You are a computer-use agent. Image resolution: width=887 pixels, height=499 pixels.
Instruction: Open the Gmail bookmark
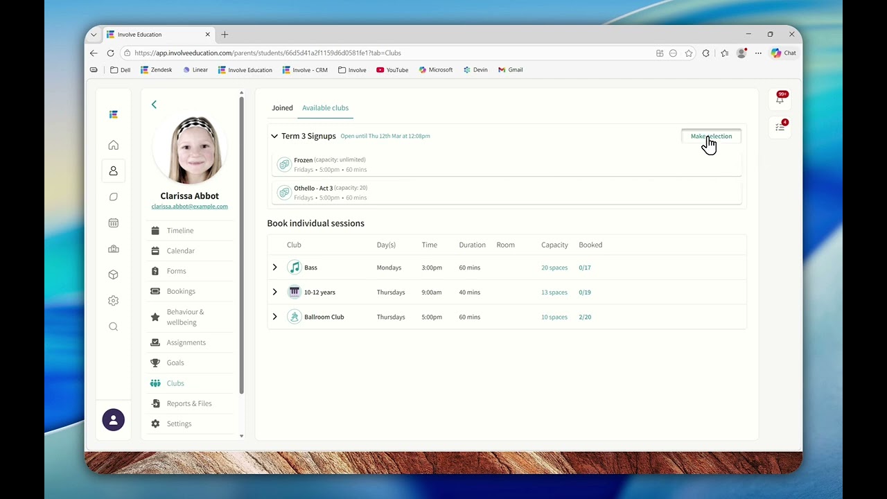pos(510,70)
